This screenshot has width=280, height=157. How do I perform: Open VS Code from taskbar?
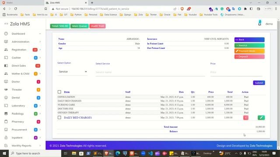150,153
